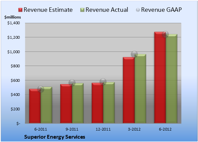Click the GAAP marker above 12-2011 bars

pos(103,82)
